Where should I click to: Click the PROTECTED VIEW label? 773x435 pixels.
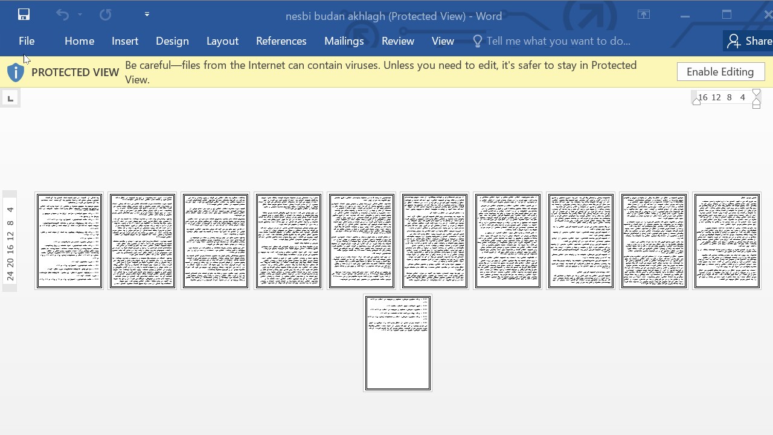click(75, 72)
